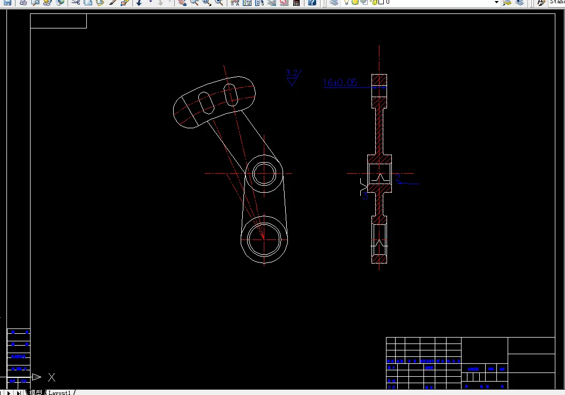Viewport: 565px width, 395px height.
Task: Select the Match Properties brush tool
Action: point(113,3)
